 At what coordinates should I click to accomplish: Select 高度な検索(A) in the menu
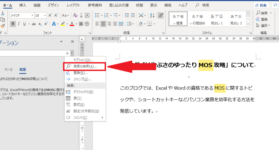84,66
